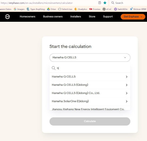Open the Business owners menu
The height and width of the screenshot is (141, 147).
tap(53, 17)
